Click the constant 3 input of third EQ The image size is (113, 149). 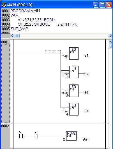pos(67,95)
